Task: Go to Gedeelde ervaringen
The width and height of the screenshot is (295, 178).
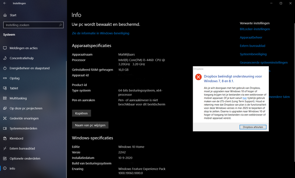Action: [x=24, y=118]
